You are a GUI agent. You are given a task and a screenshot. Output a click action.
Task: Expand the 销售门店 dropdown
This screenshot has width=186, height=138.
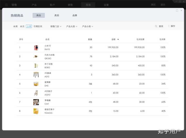[56, 26]
